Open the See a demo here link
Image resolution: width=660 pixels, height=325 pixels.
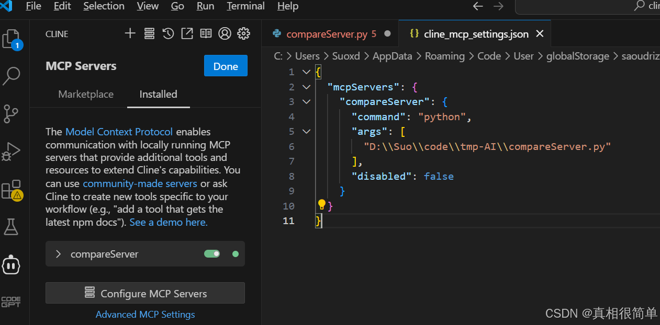(169, 222)
